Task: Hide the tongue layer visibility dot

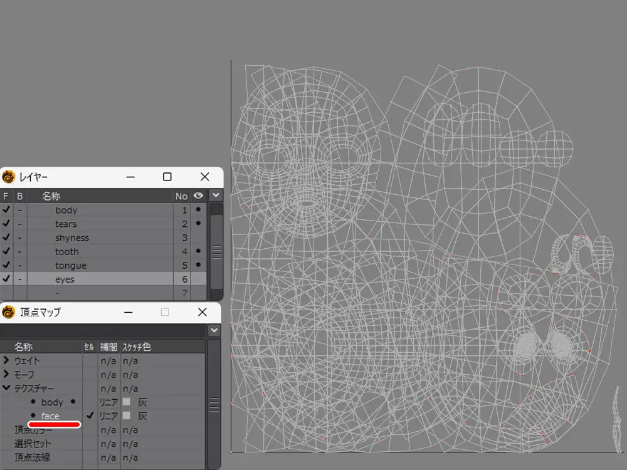Action: click(198, 265)
